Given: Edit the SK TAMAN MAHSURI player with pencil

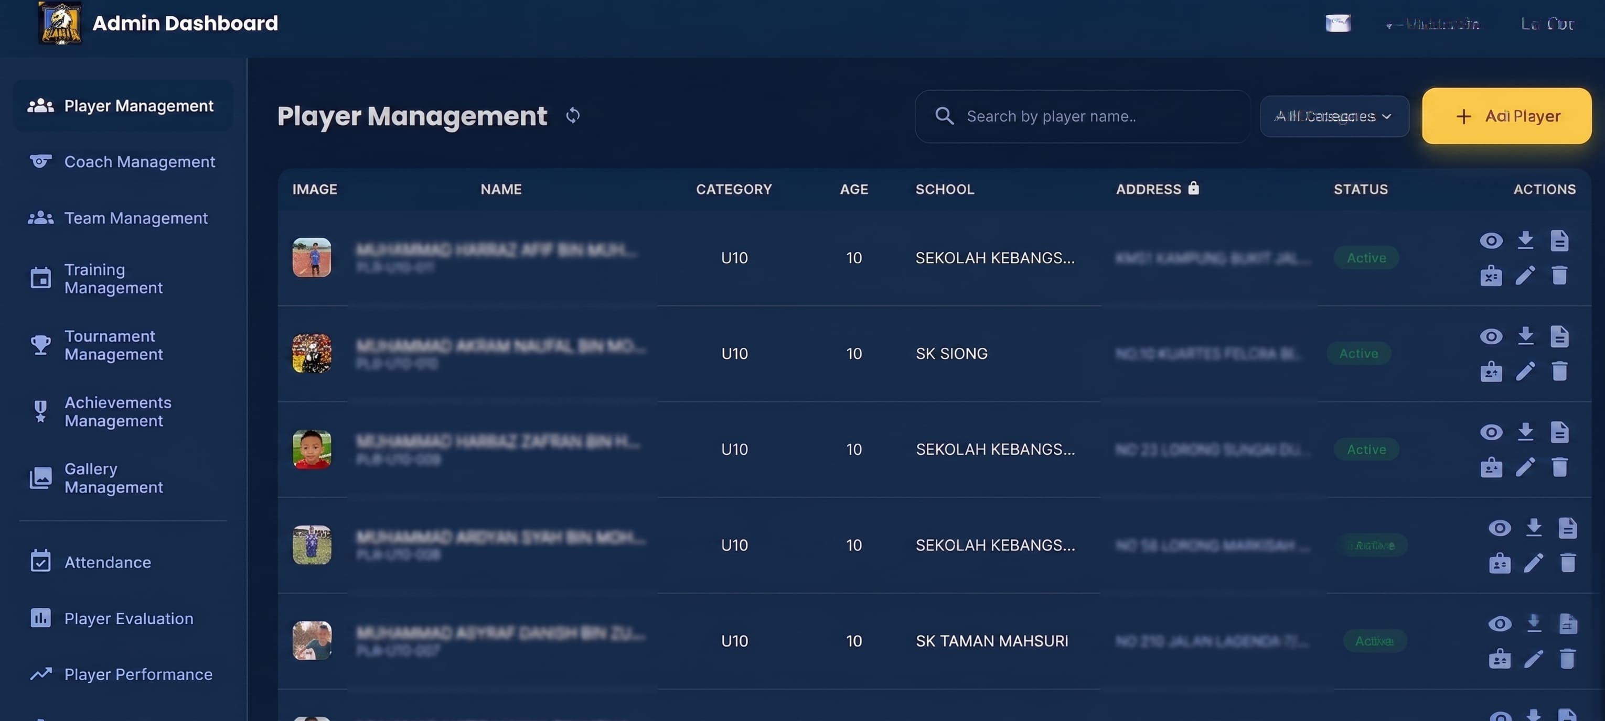Looking at the screenshot, I should (1534, 659).
